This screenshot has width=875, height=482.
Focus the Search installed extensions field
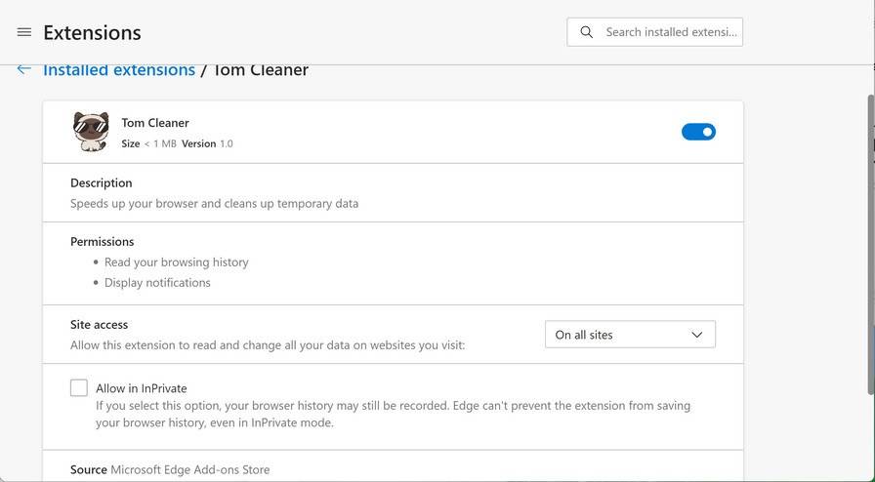670,32
